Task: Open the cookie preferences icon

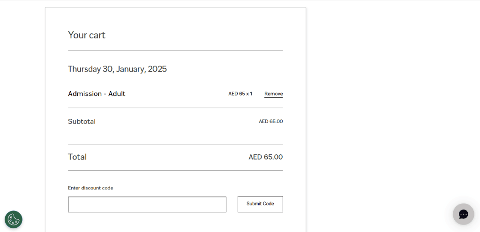Action: click(14, 219)
